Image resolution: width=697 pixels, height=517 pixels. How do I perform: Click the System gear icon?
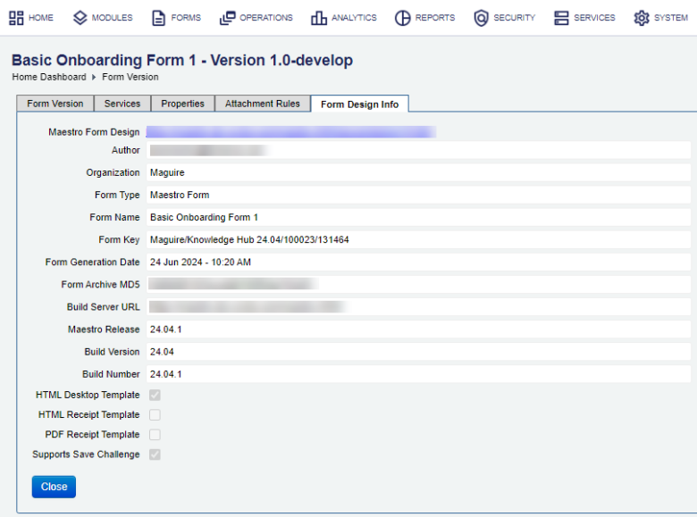pyautogui.click(x=642, y=18)
